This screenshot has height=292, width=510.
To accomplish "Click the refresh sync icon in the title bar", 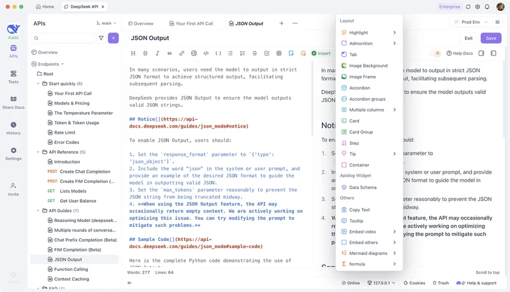I will [468, 7].
